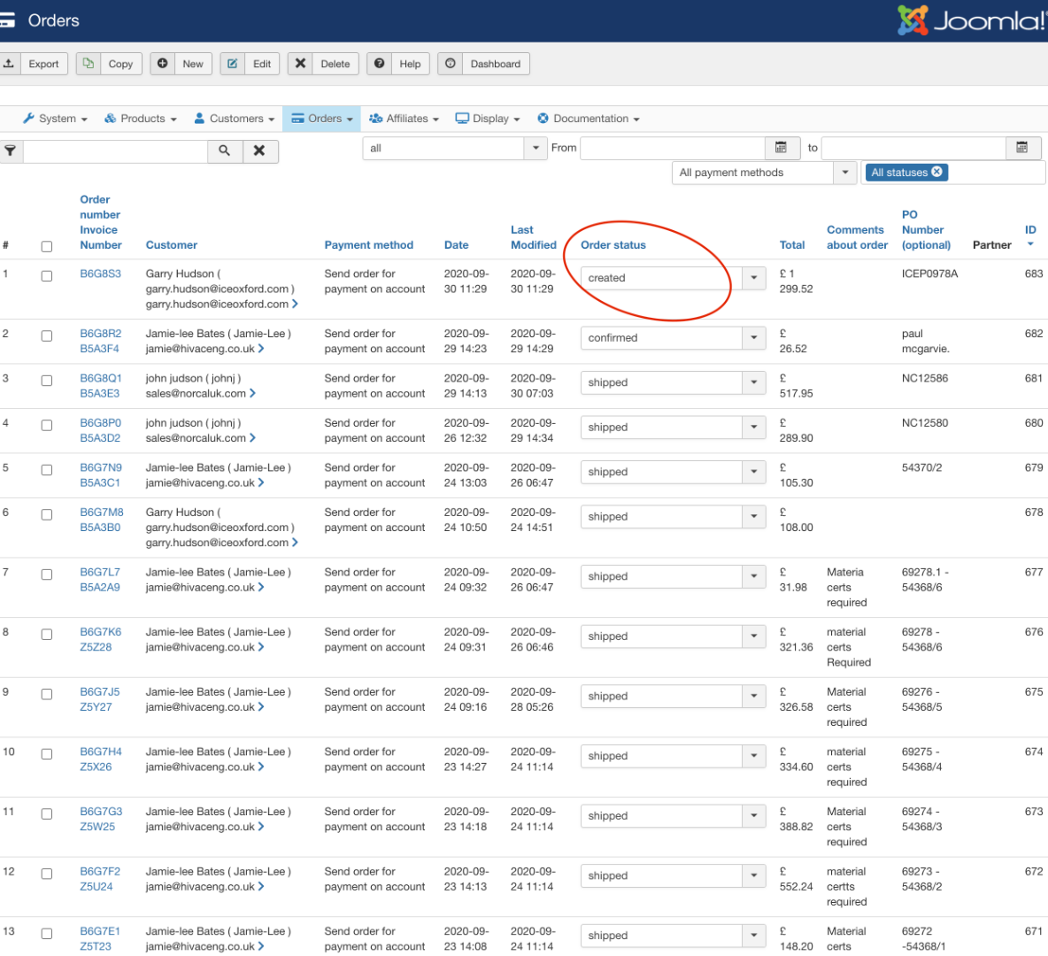Click into the order search text field
The width and height of the screenshot is (1048, 956).
(115, 151)
